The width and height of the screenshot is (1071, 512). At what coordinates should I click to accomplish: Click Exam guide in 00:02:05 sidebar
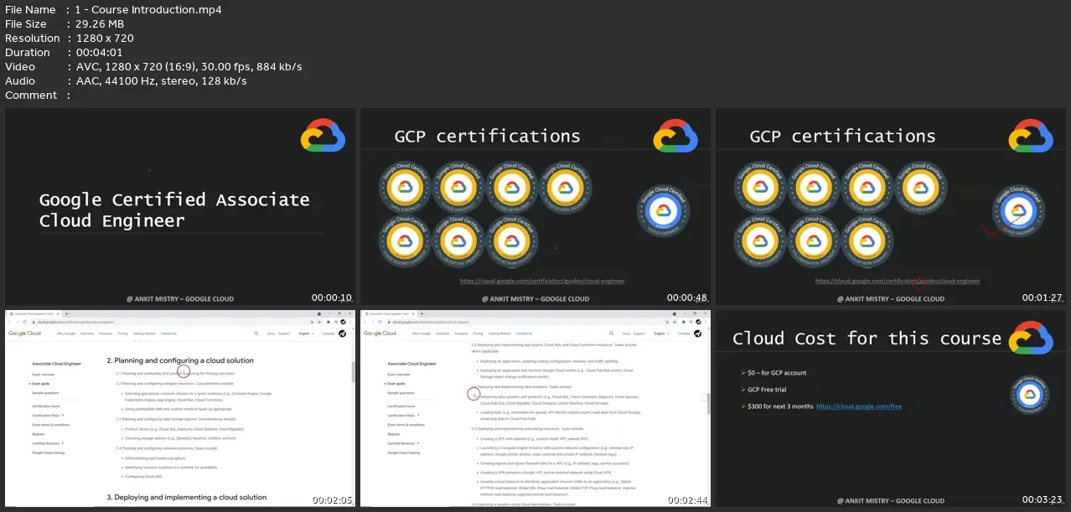[x=41, y=384]
